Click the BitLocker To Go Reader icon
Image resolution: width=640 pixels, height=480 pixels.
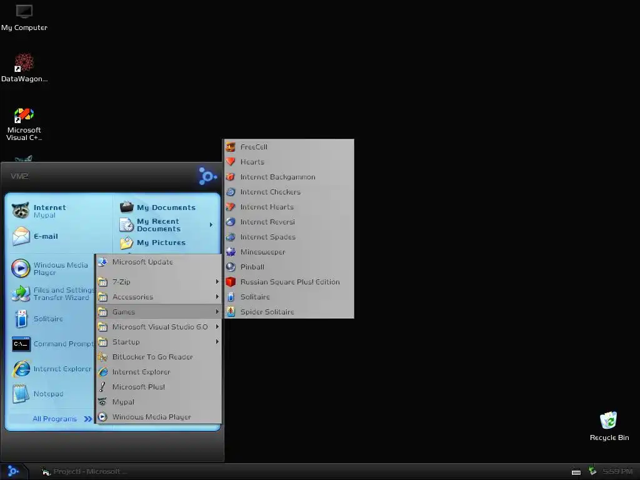(102, 357)
